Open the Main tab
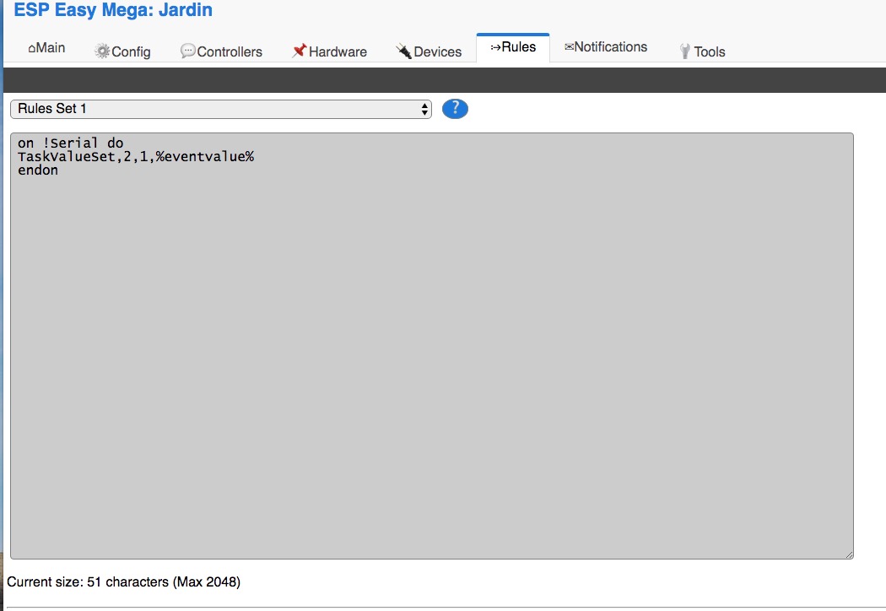The height and width of the screenshot is (611, 886). (x=46, y=47)
